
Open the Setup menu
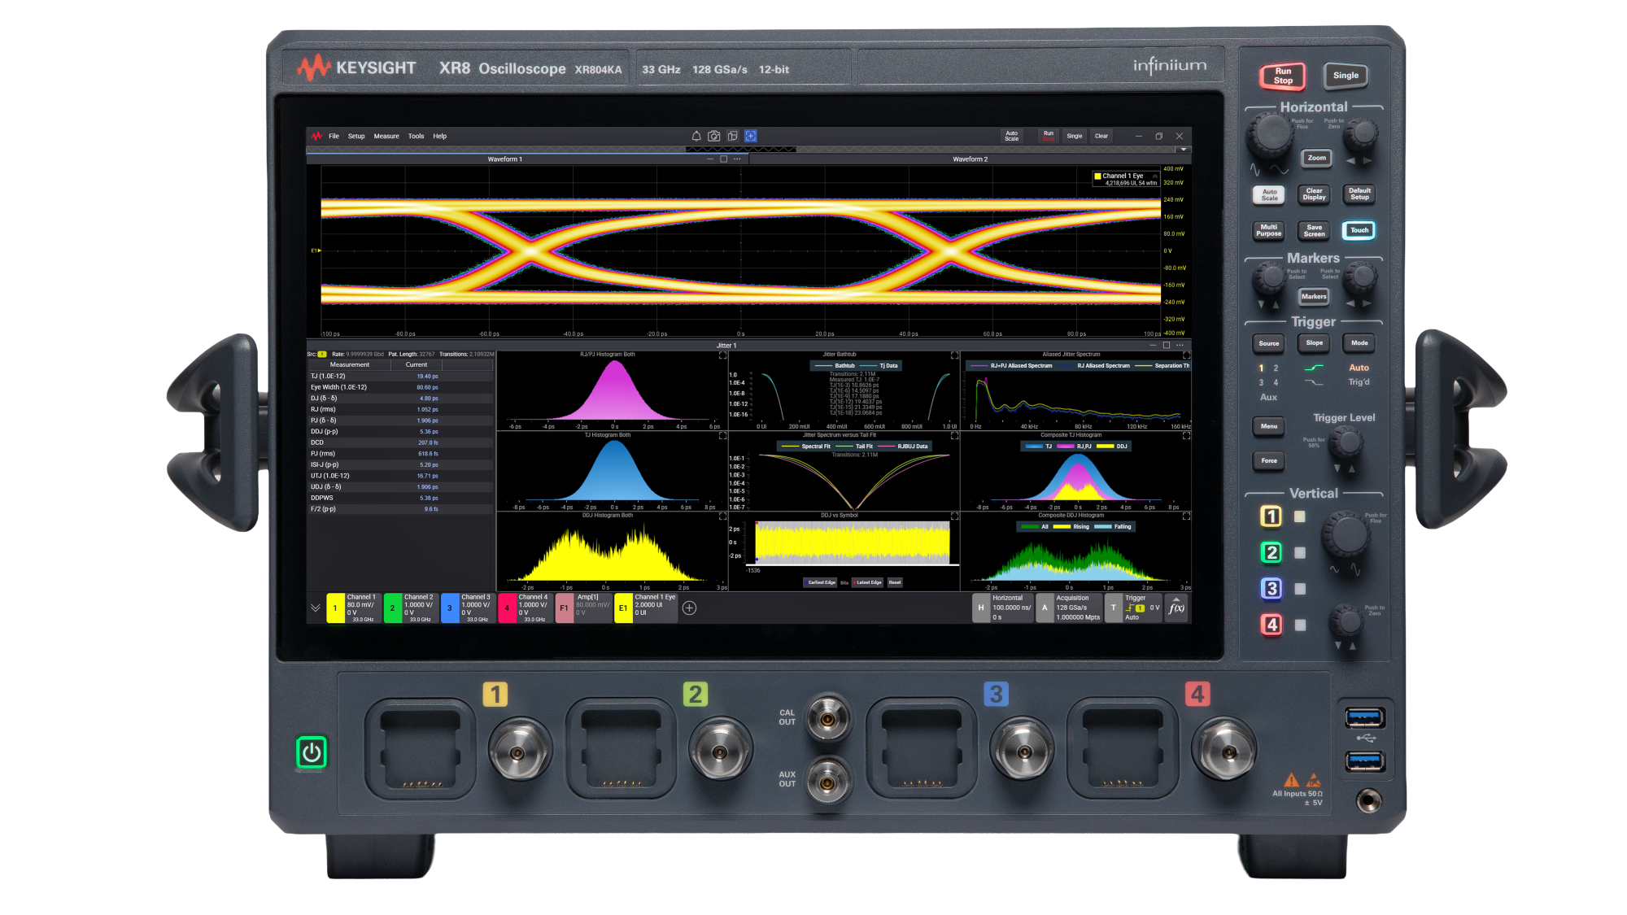(356, 137)
